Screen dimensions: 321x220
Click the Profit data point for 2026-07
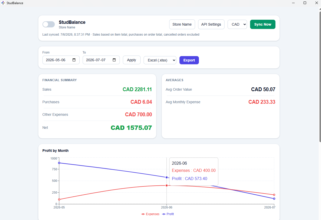pyautogui.click(x=274, y=199)
